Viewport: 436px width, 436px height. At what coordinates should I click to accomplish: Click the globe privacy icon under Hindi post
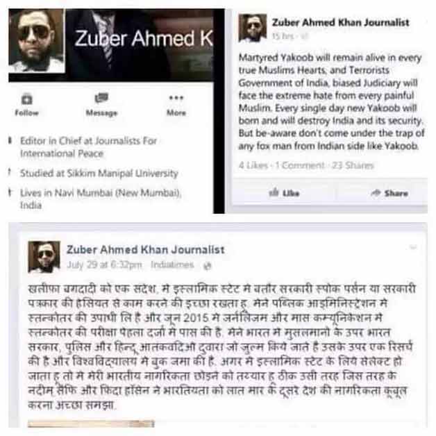click(x=207, y=266)
